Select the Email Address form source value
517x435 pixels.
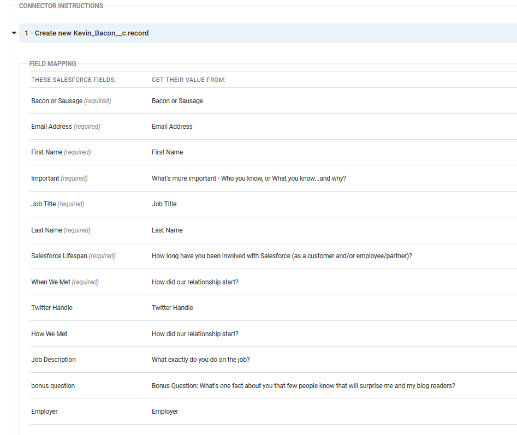point(172,127)
